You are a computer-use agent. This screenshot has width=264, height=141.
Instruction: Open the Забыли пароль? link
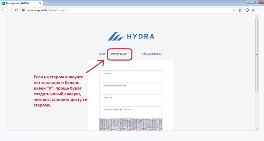(152, 54)
